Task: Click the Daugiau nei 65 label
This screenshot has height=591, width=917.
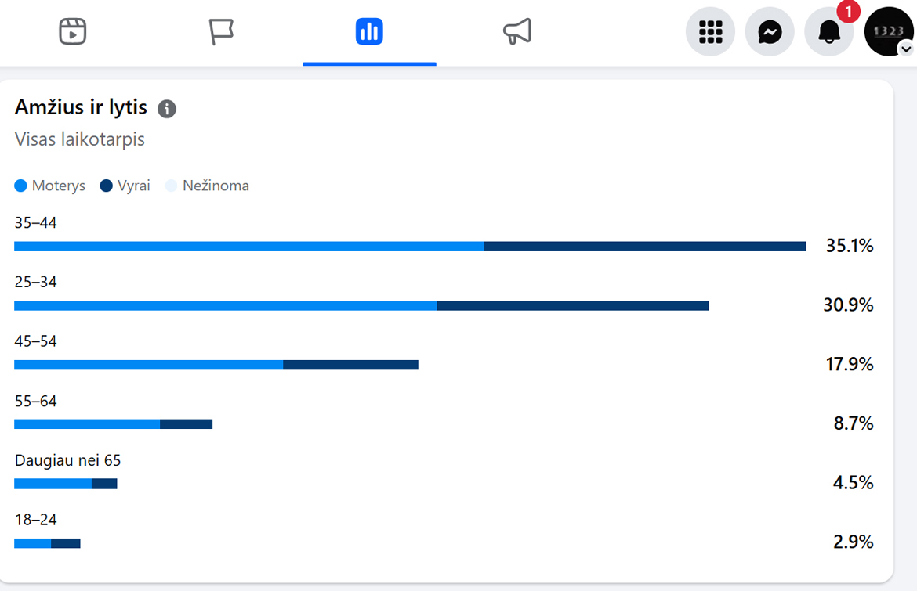Action: pos(68,460)
